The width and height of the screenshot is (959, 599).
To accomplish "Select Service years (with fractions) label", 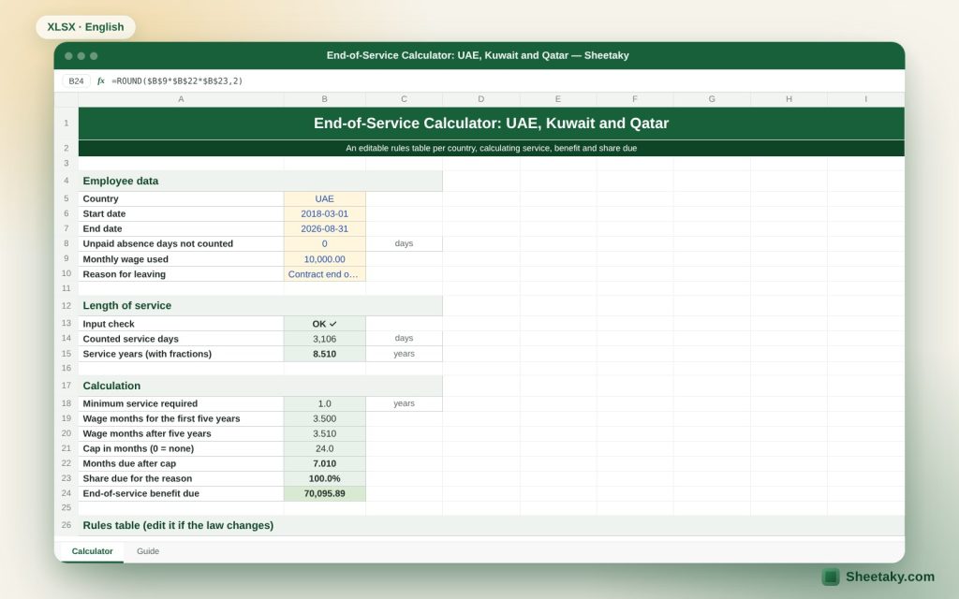I will point(181,354).
